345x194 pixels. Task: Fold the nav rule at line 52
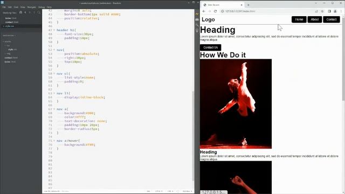coord(54,50)
